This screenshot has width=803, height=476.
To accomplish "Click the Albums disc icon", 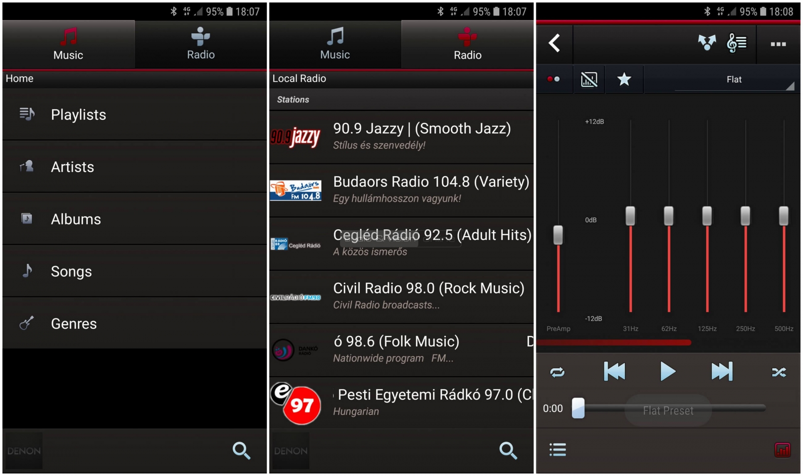I will click(x=26, y=219).
